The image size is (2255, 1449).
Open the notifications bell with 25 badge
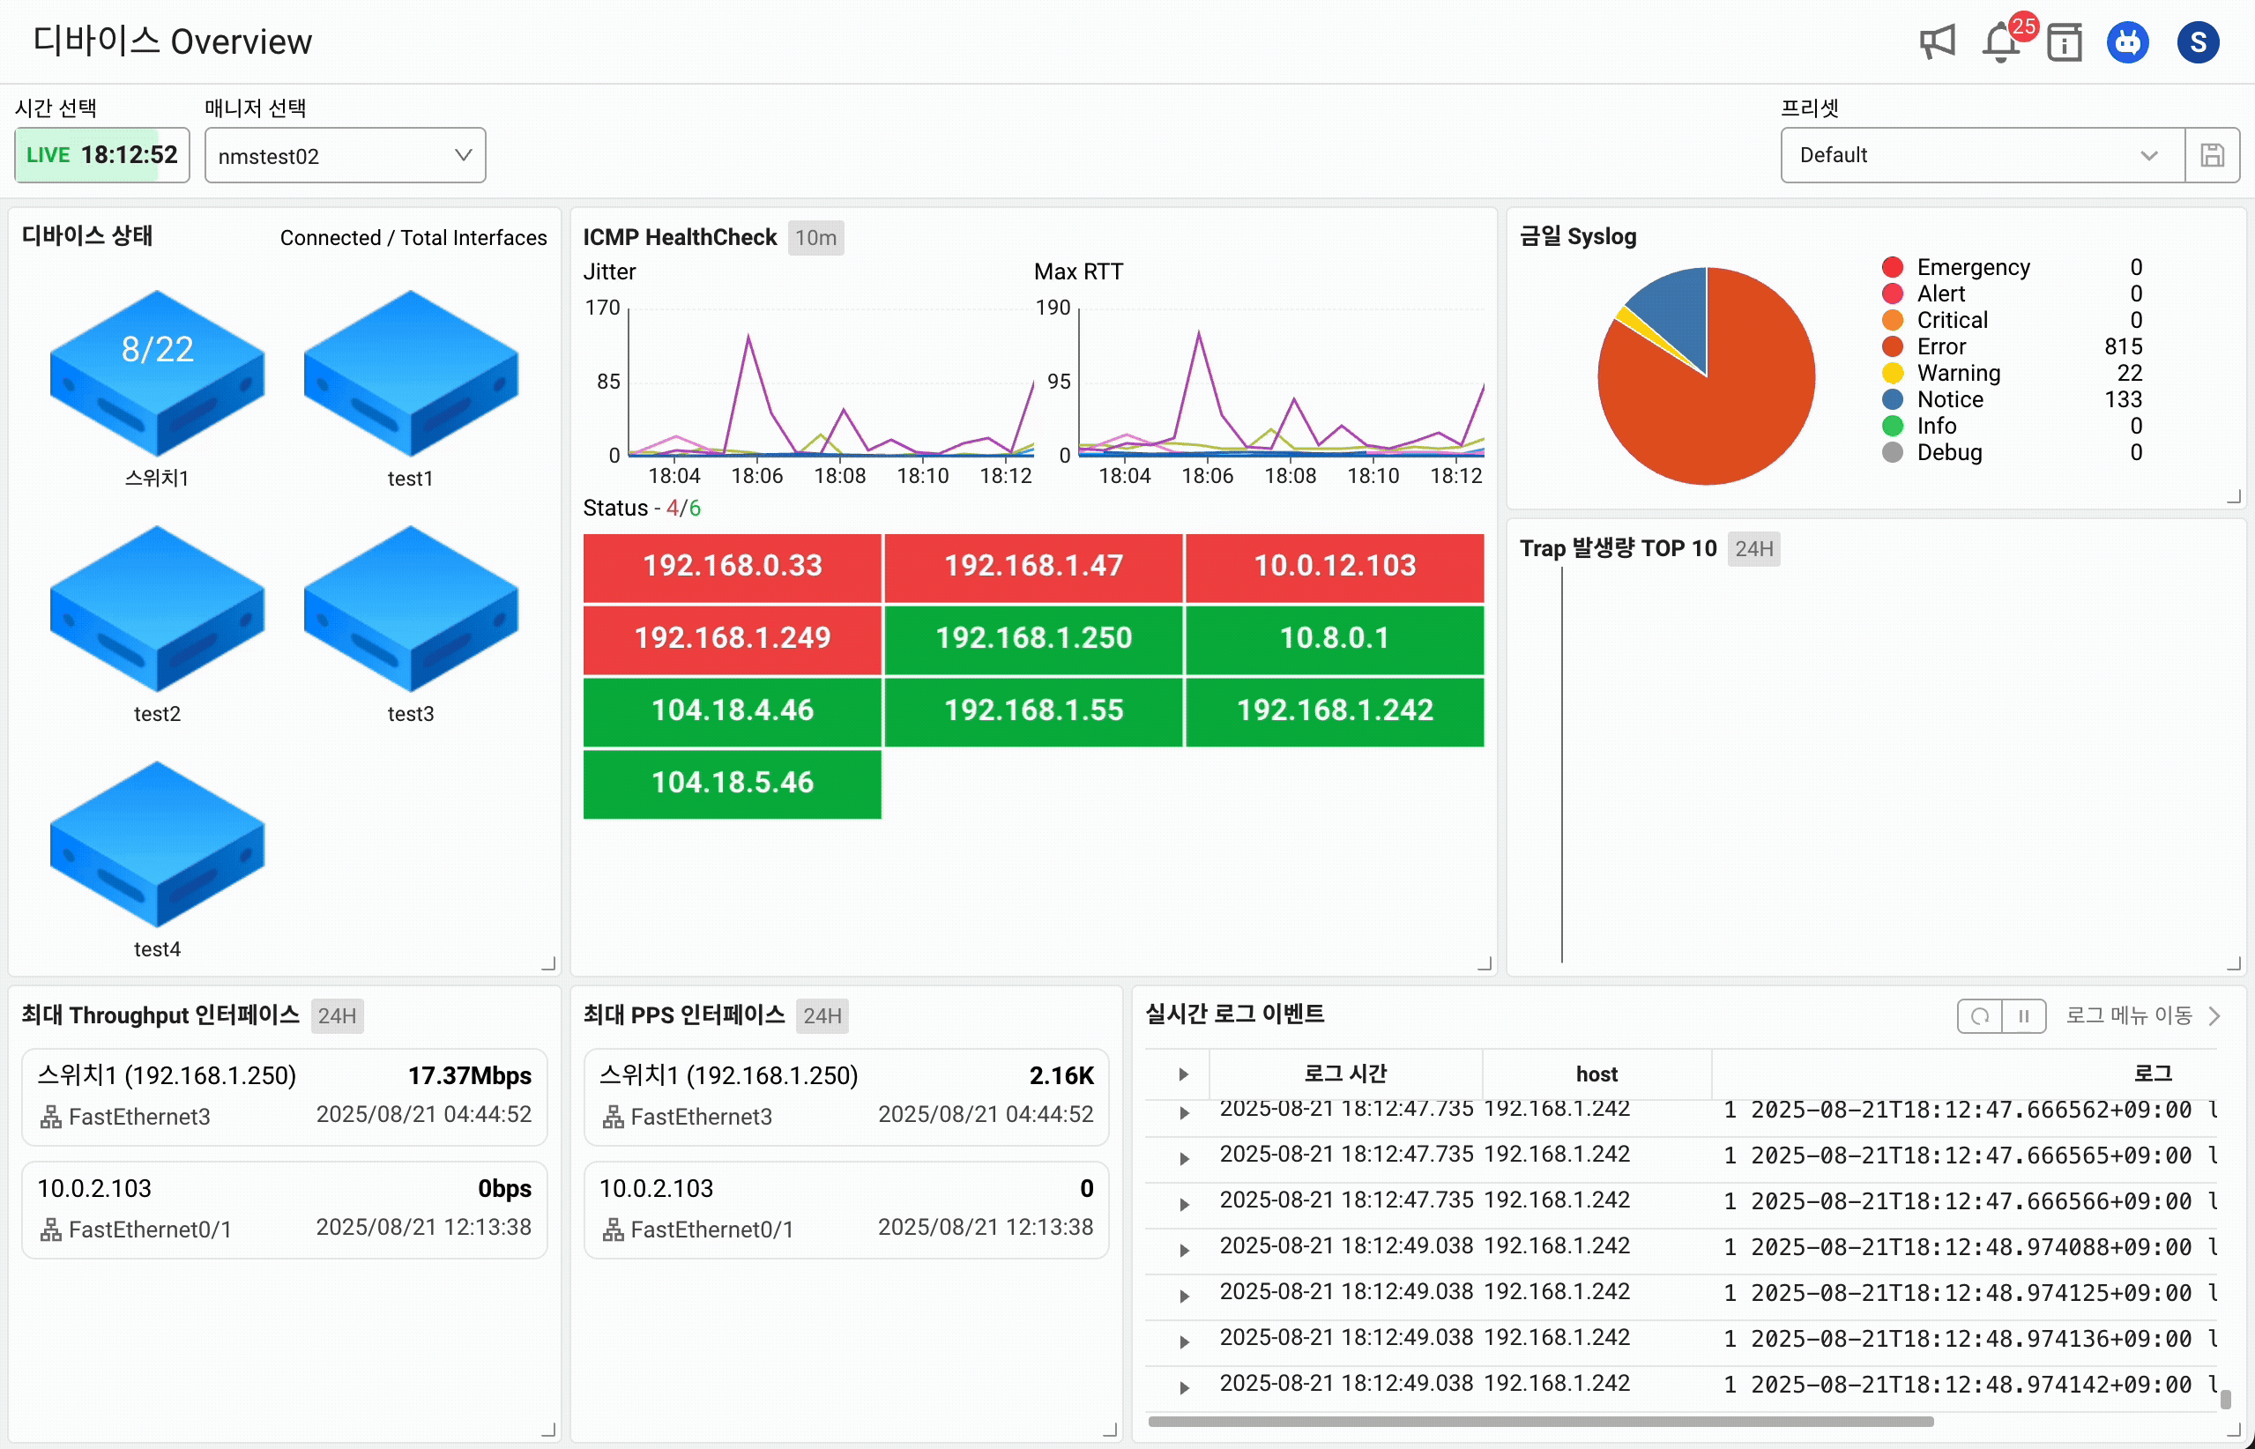pyautogui.click(x=2002, y=42)
